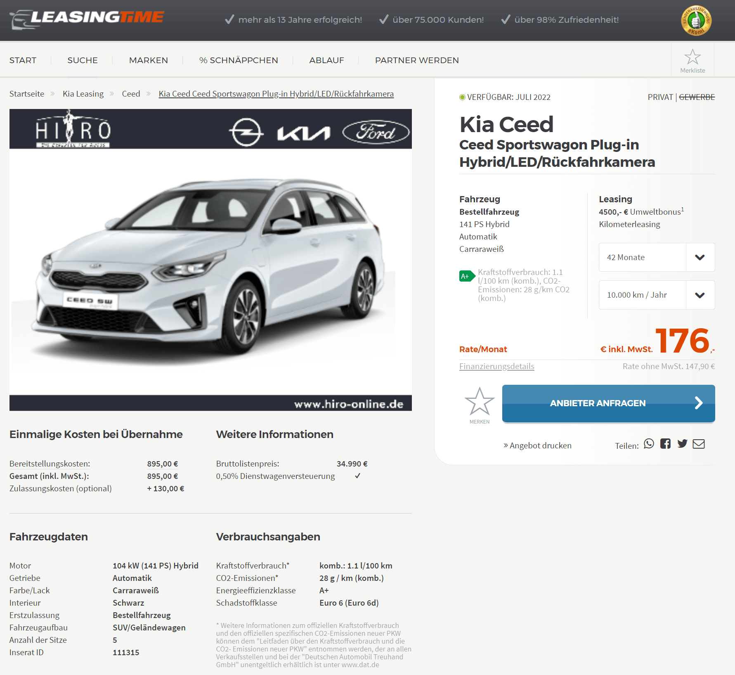
Task: Click the A+ energy efficiency badge
Action: coord(467,276)
